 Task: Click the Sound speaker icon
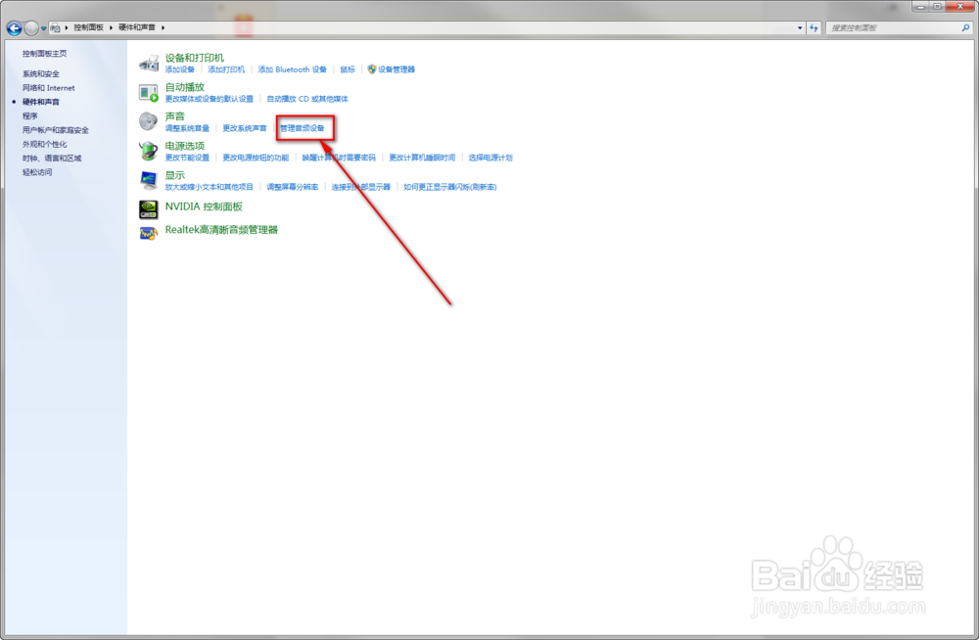149,121
